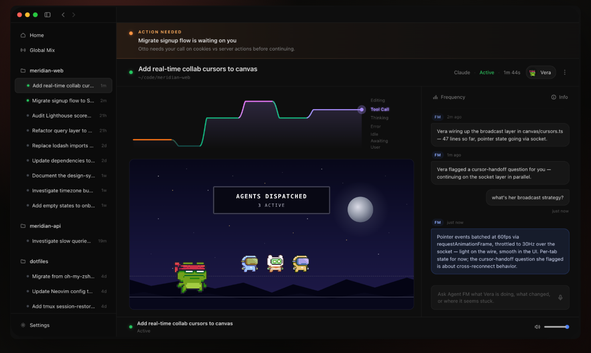Open the Vera agent chip
The width and height of the screenshot is (591, 353).
[541, 72]
